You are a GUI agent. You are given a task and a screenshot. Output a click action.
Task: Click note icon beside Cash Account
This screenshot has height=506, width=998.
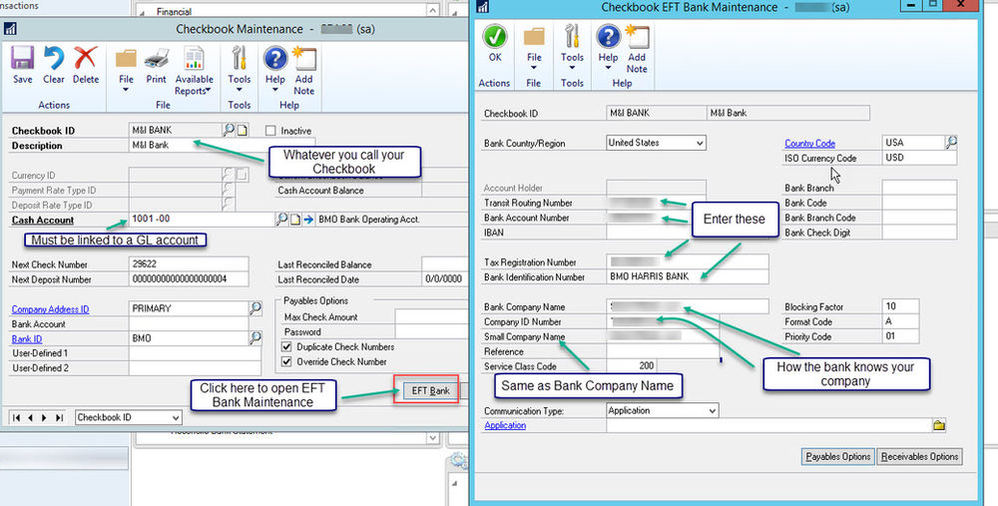coord(295,219)
